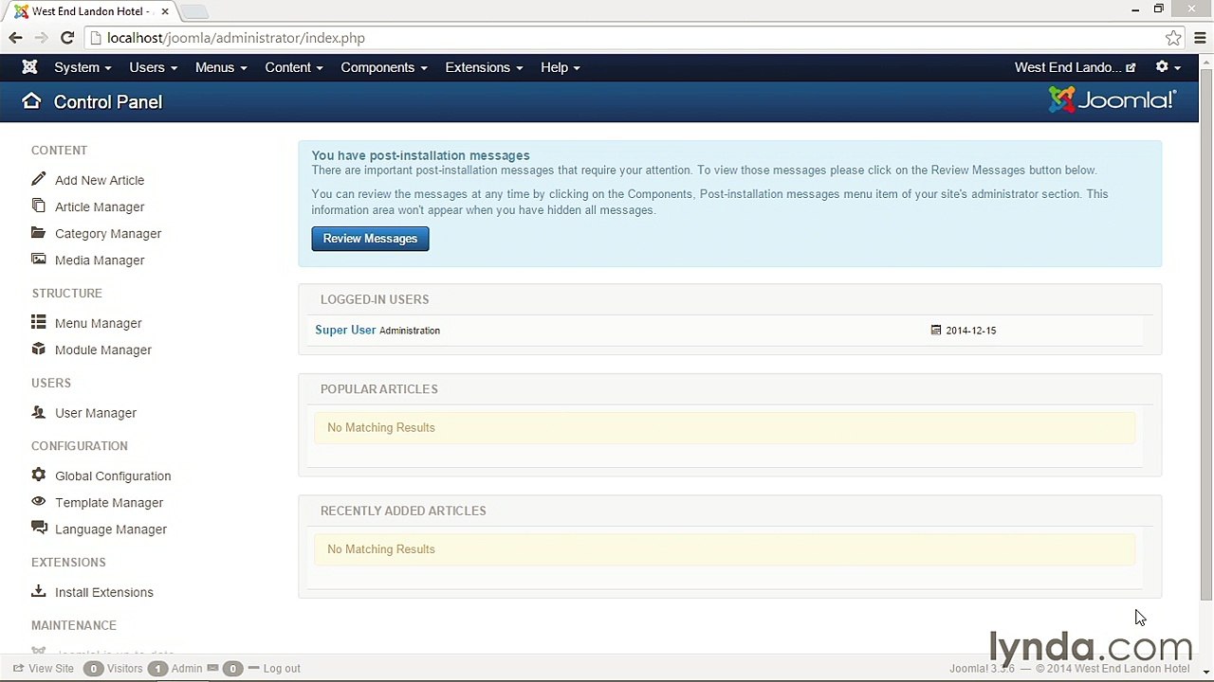Click the browser forward arrow
This screenshot has height=682, width=1214.
pyautogui.click(x=41, y=38)
